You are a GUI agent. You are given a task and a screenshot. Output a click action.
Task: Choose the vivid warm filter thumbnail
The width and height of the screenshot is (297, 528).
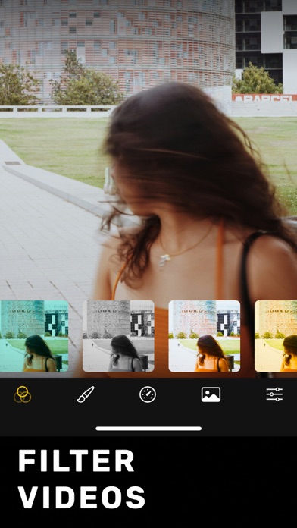coord(204,336)
